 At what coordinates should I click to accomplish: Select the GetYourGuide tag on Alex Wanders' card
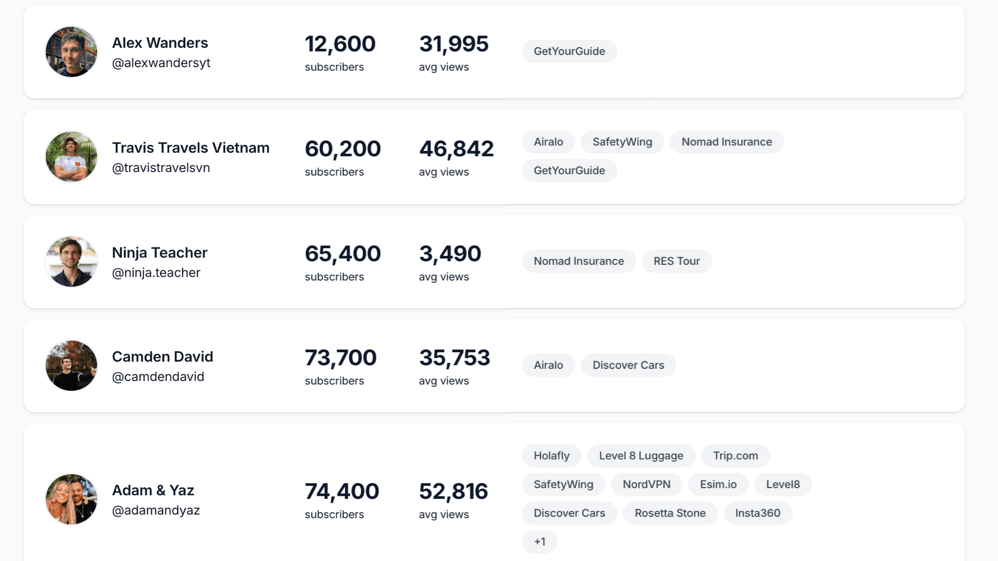pyautogui.click(x=569, y=51)
